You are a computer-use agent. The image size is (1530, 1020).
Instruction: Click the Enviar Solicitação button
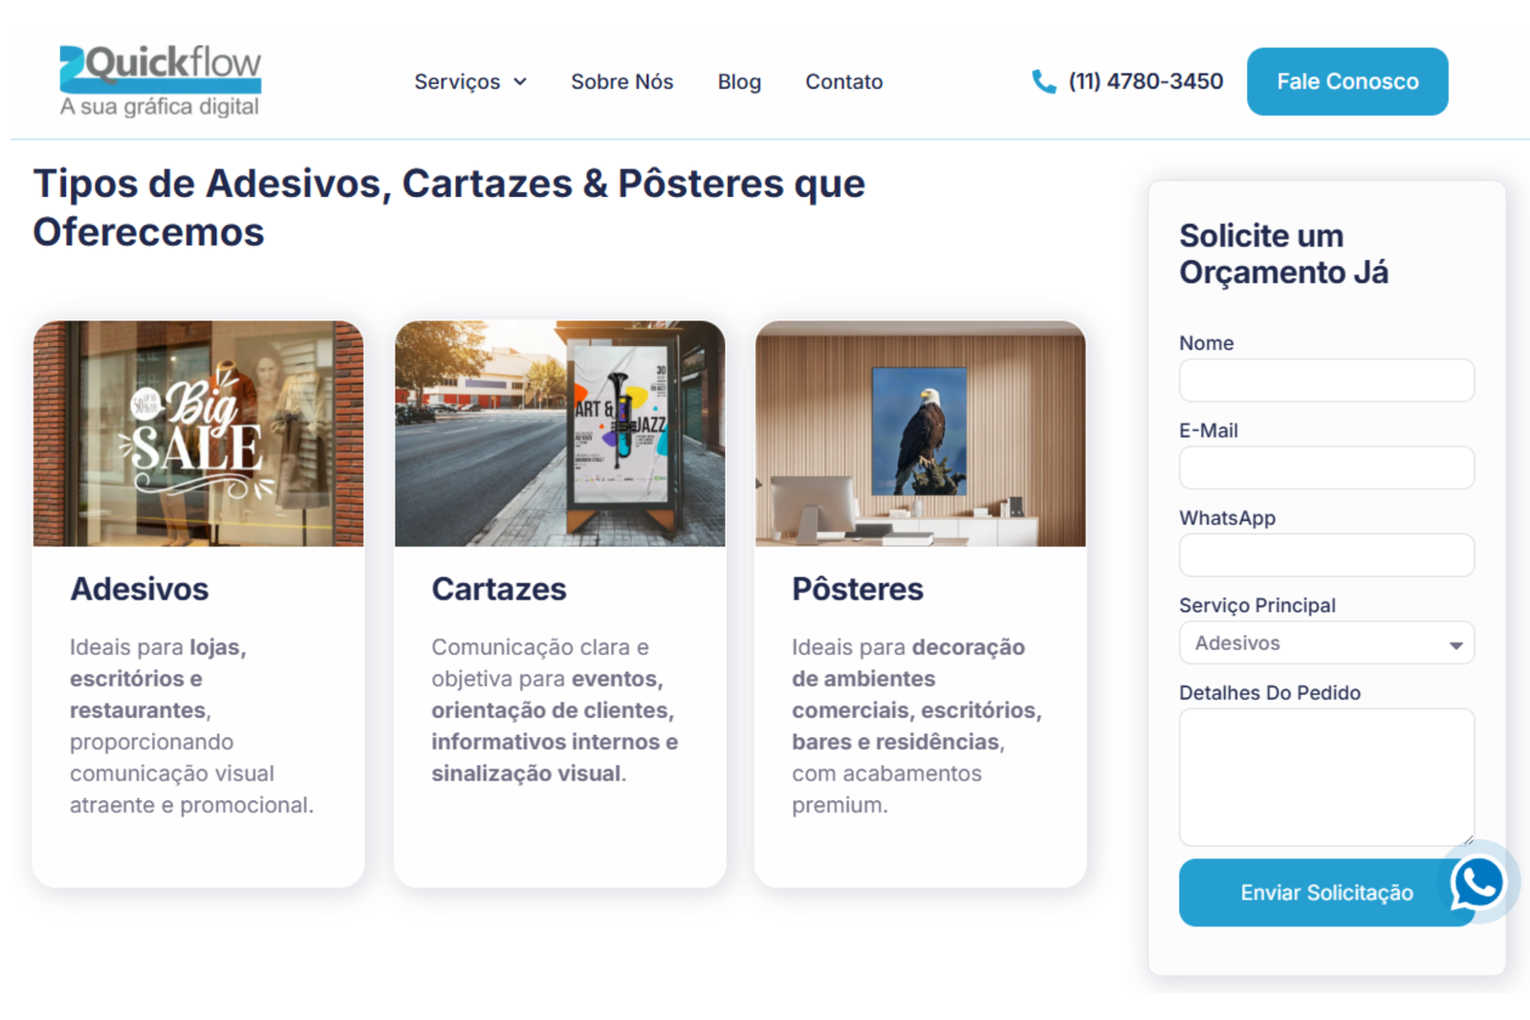click(x=1326, y=892)
